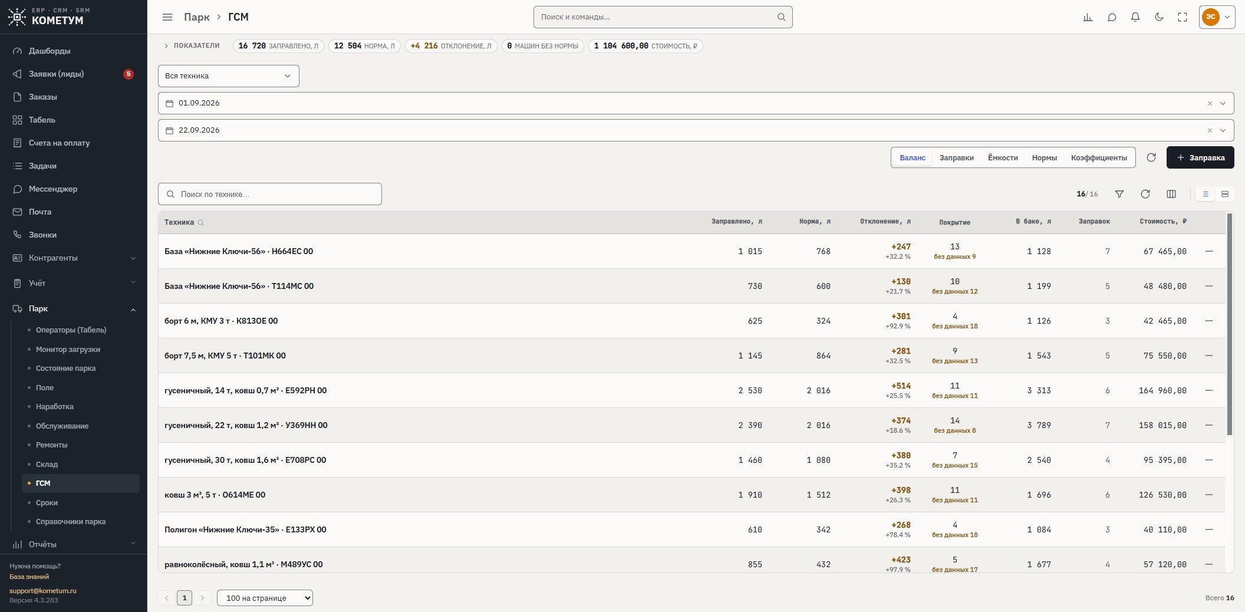The height and width of the screenshot is (612, 1245).
Task: Expand the 22.09.2026 date picker chevron
Action: click(x=1223, y=130)
